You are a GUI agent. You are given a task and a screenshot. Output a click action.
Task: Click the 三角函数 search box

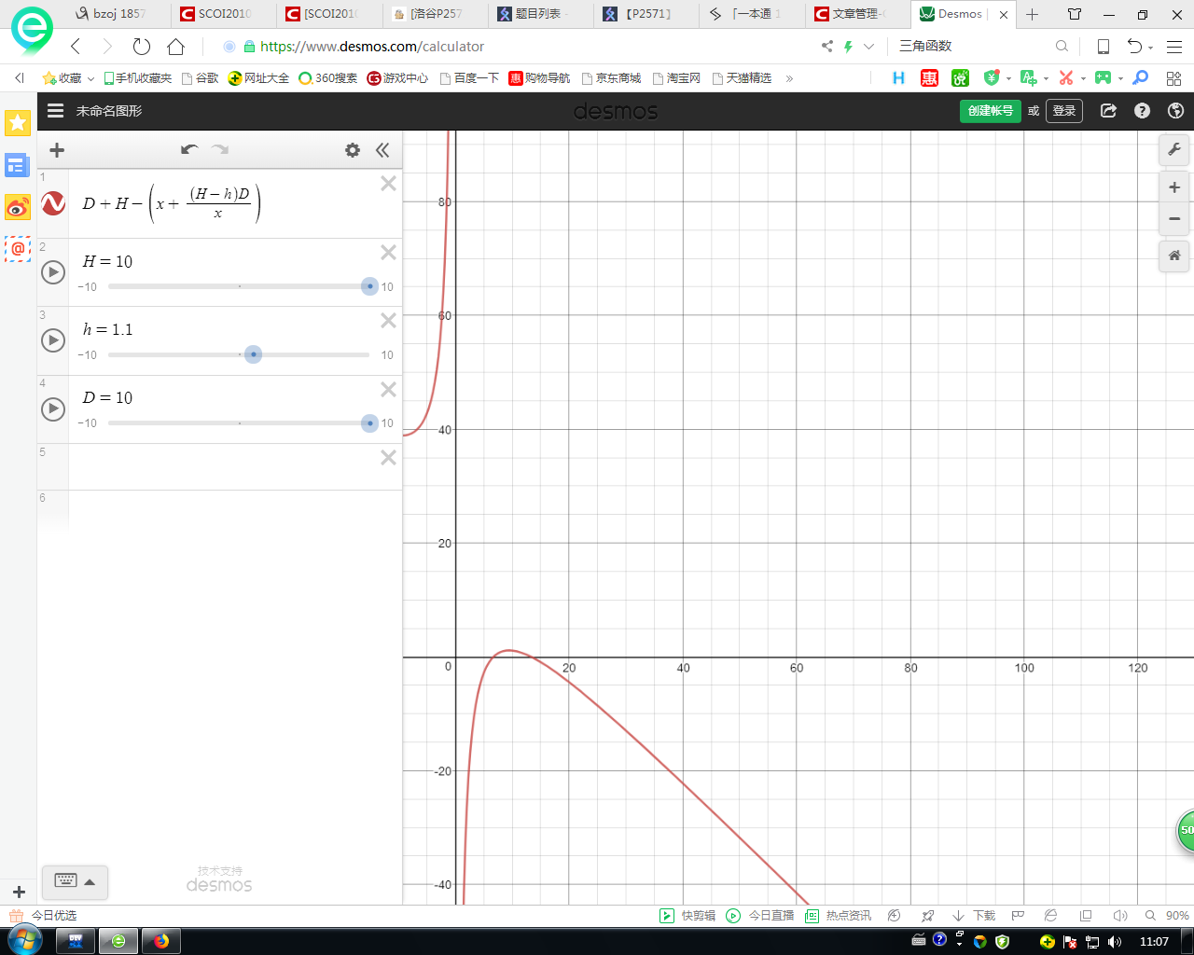pyautogui.click(x=970, y=46)
